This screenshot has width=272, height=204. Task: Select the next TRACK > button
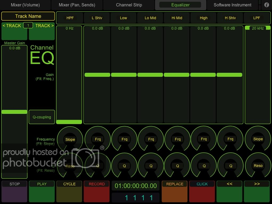[x=42, y=31]
